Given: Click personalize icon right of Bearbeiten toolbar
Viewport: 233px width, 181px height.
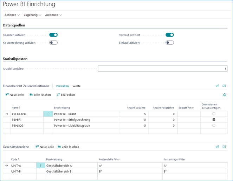Looking at the screenshot, I should (224, 95).
